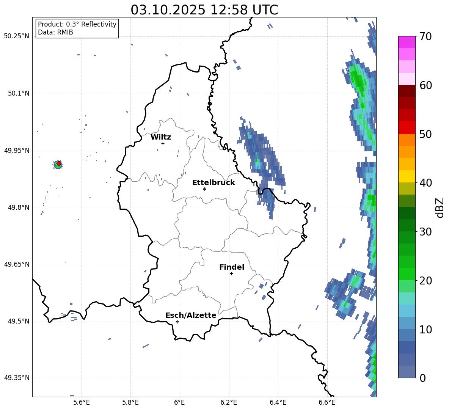Viewport: 449px width, 410px height.
Task: Click the Ettelbruck location cross marker
Action: [204, 189]
